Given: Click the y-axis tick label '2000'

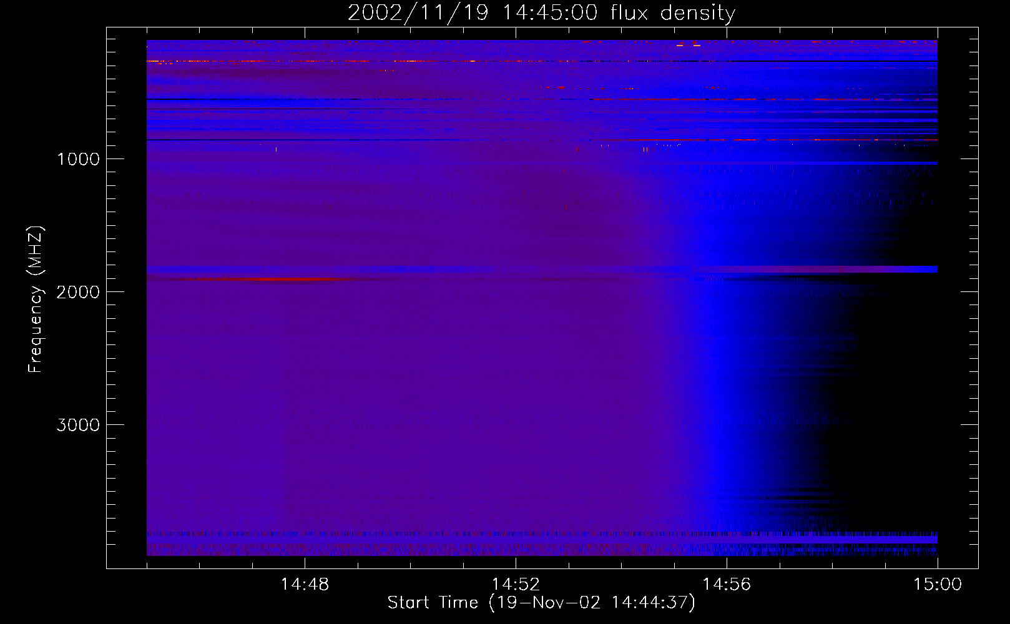Looking at the screenshot, I should (x=78, y=292).
